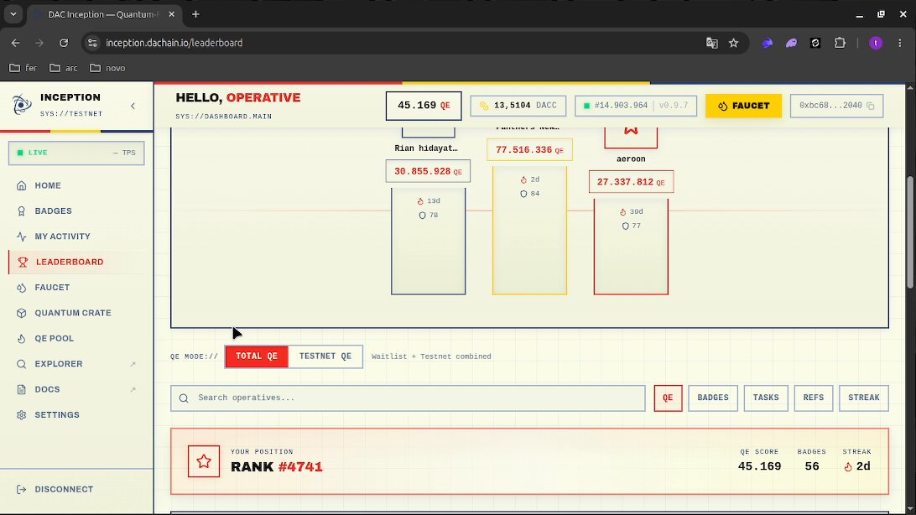This screenshot has height=515, width=916.
Task: Open the browser translate icon
Action: 711,43
